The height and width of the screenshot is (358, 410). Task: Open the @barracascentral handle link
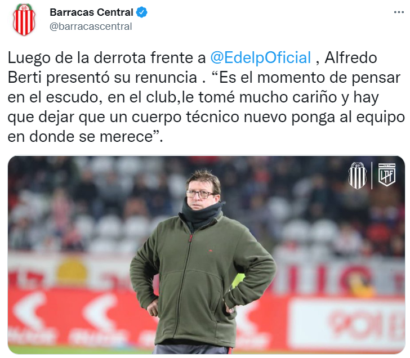tap(91, 26)
